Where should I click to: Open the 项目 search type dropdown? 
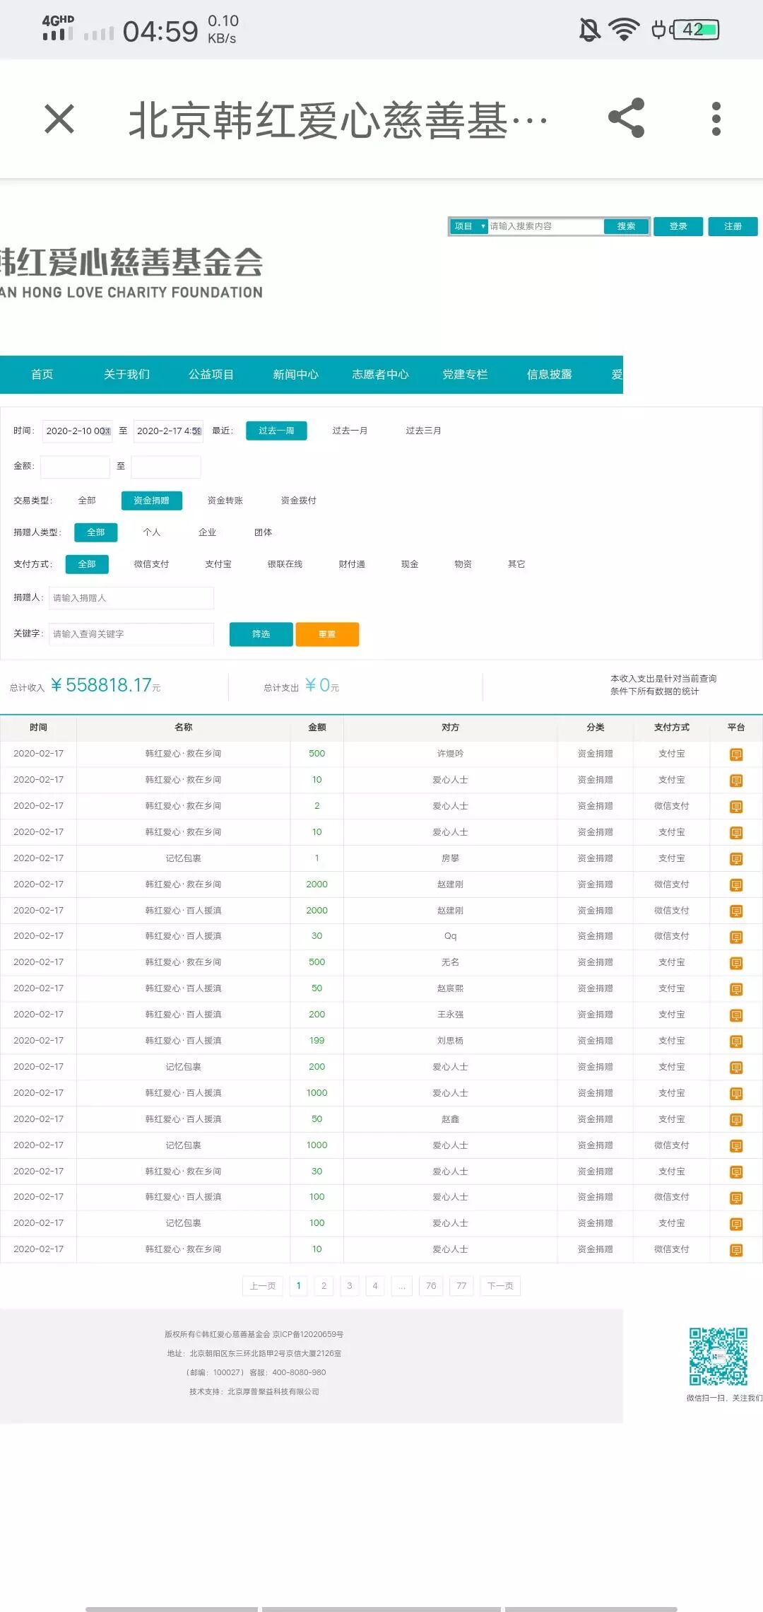[469, 226]
